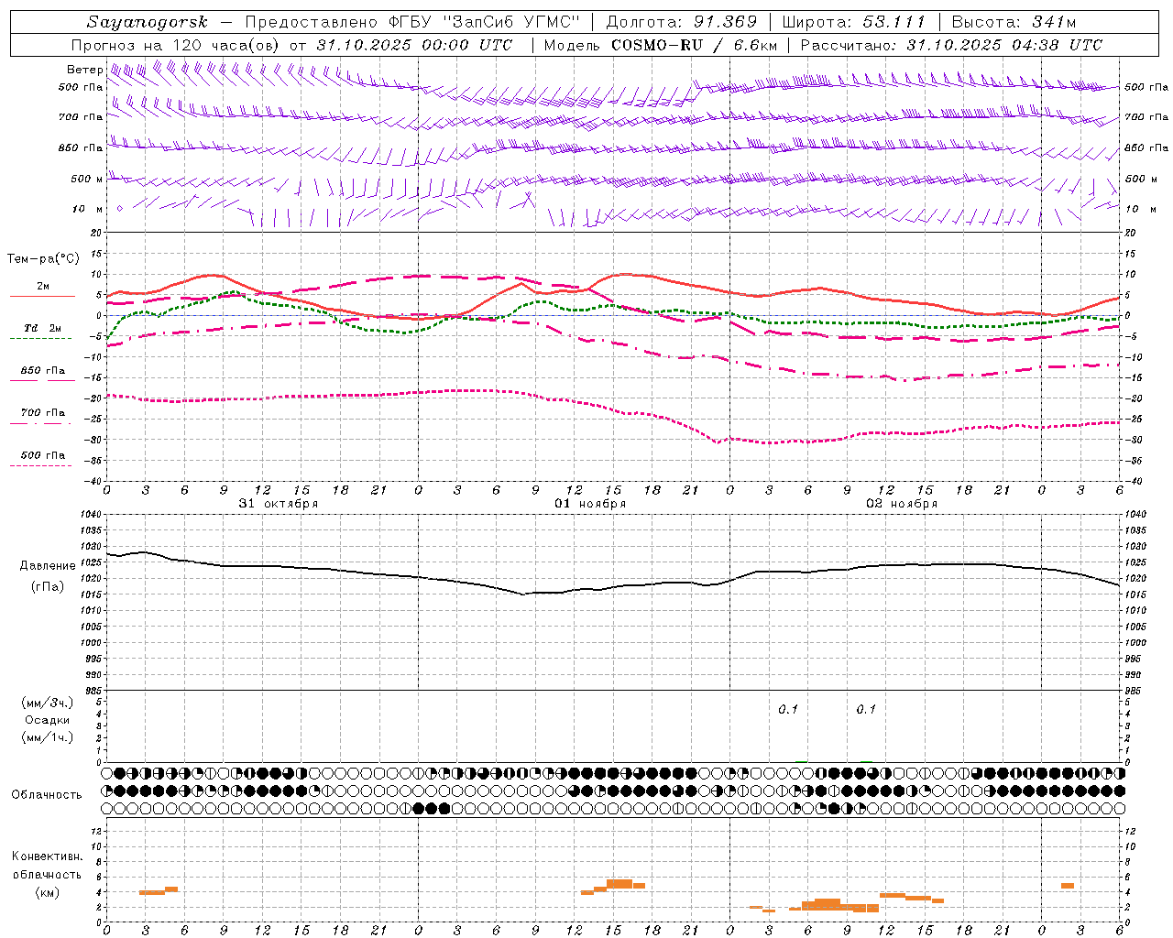Click the '31 октября' date label
Screen dimensions: 1173x938
click(x=279, y=504)
